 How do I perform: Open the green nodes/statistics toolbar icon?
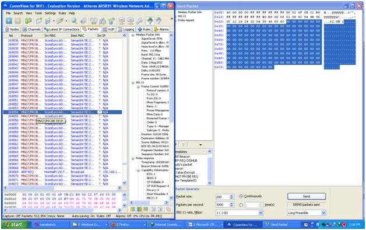28,21
